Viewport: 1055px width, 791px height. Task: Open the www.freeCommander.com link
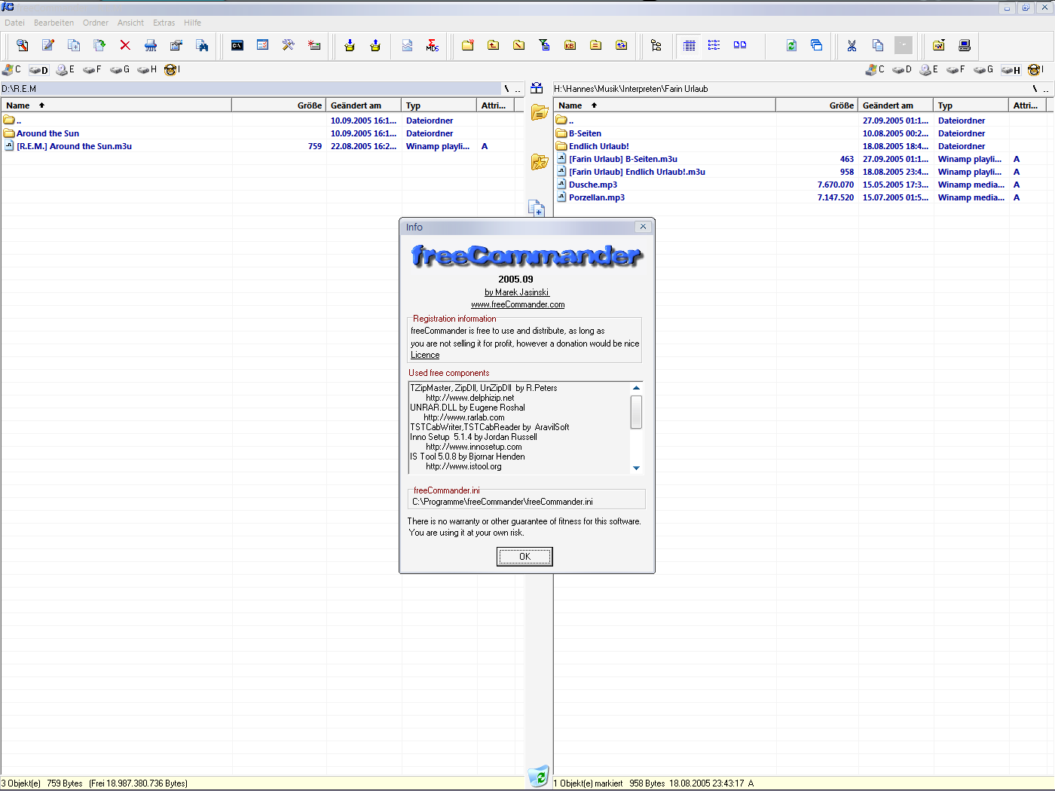(x=518, y=304)
